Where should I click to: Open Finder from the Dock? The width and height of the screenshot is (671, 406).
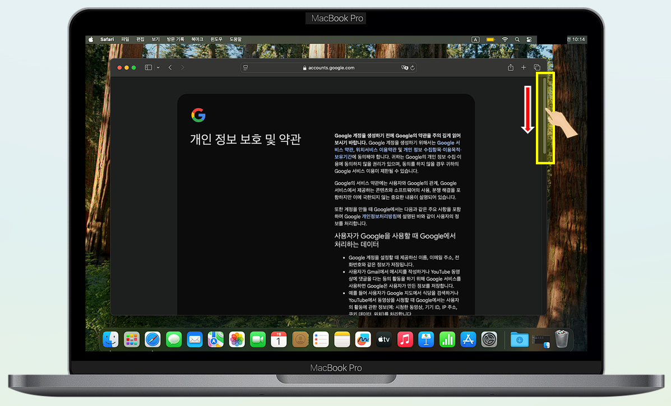pos(111,340)
